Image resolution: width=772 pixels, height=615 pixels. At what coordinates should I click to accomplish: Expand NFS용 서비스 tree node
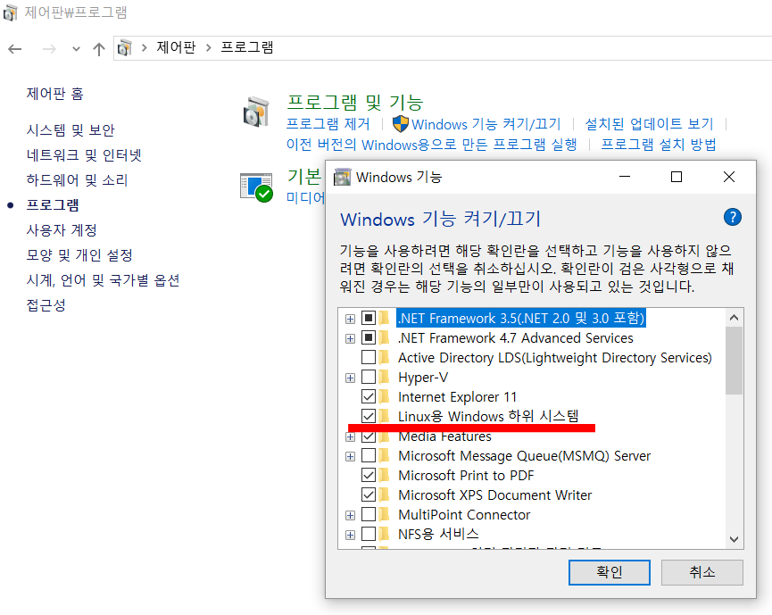350,536
